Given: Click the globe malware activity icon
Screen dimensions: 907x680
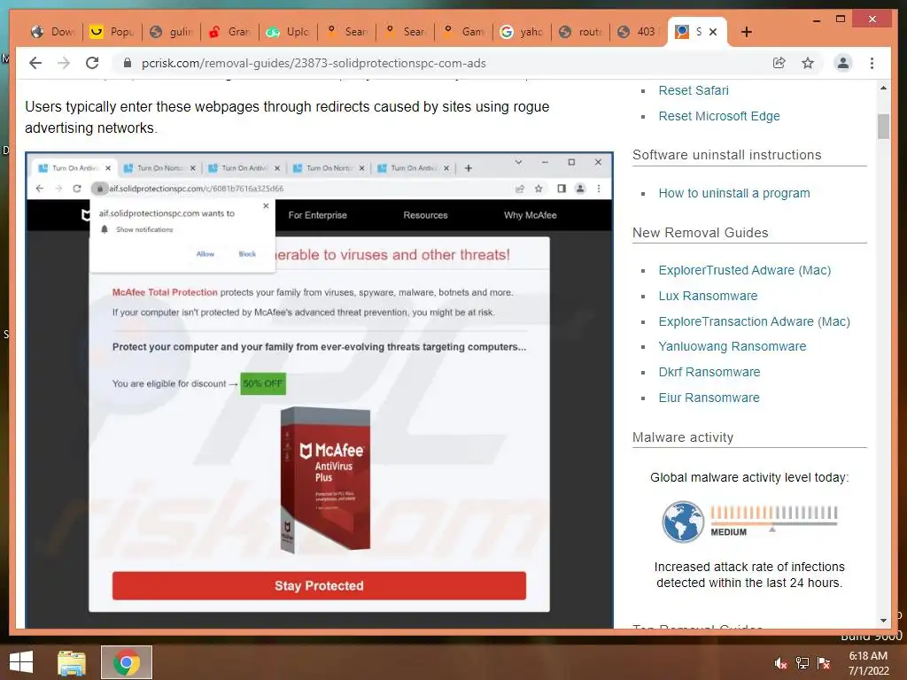Looking at the screenshot, I should tap(683, 522).
